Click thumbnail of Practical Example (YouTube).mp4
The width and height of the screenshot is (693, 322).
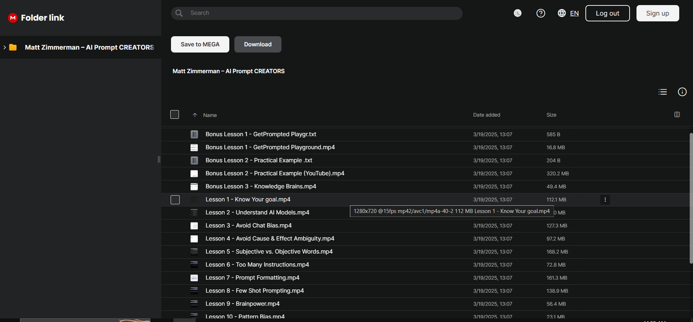[x=194, y=173]
